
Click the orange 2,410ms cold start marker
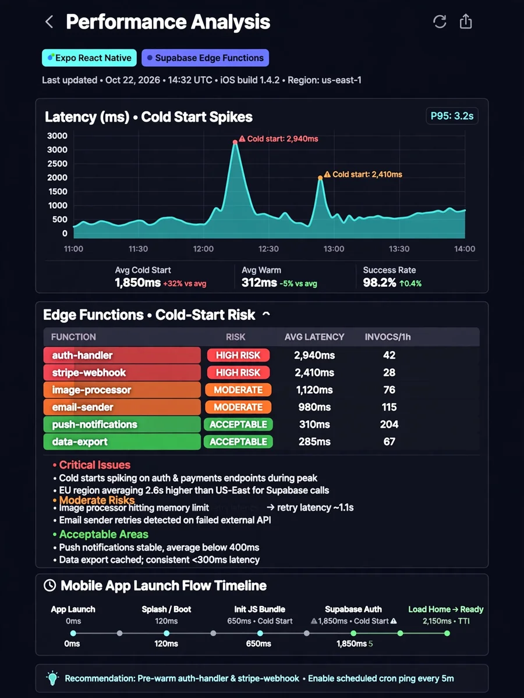click(x=320, y=177)
